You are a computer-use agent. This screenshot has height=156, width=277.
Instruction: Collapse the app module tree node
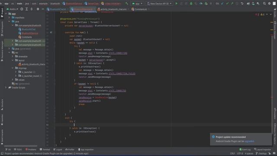[6, 14]
